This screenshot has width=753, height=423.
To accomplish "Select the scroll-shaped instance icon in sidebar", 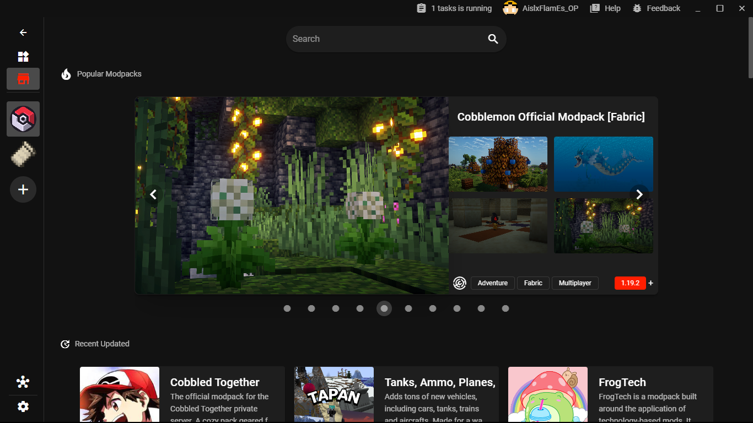I will 23,154.
